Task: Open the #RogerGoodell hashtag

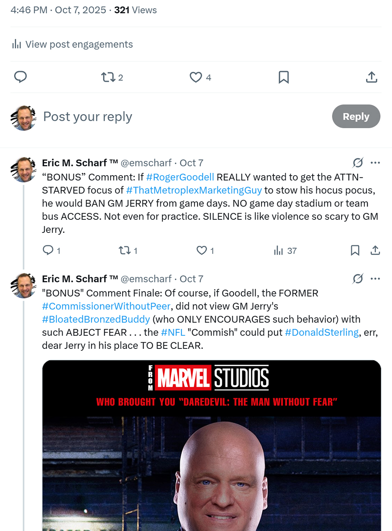Action: (180, 177)
